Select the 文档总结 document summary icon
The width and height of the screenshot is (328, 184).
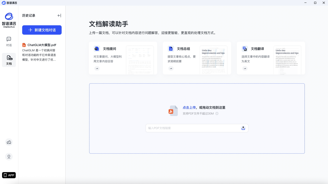pos(171,49)
